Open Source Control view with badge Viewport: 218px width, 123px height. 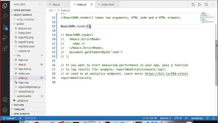click(5, 27)
